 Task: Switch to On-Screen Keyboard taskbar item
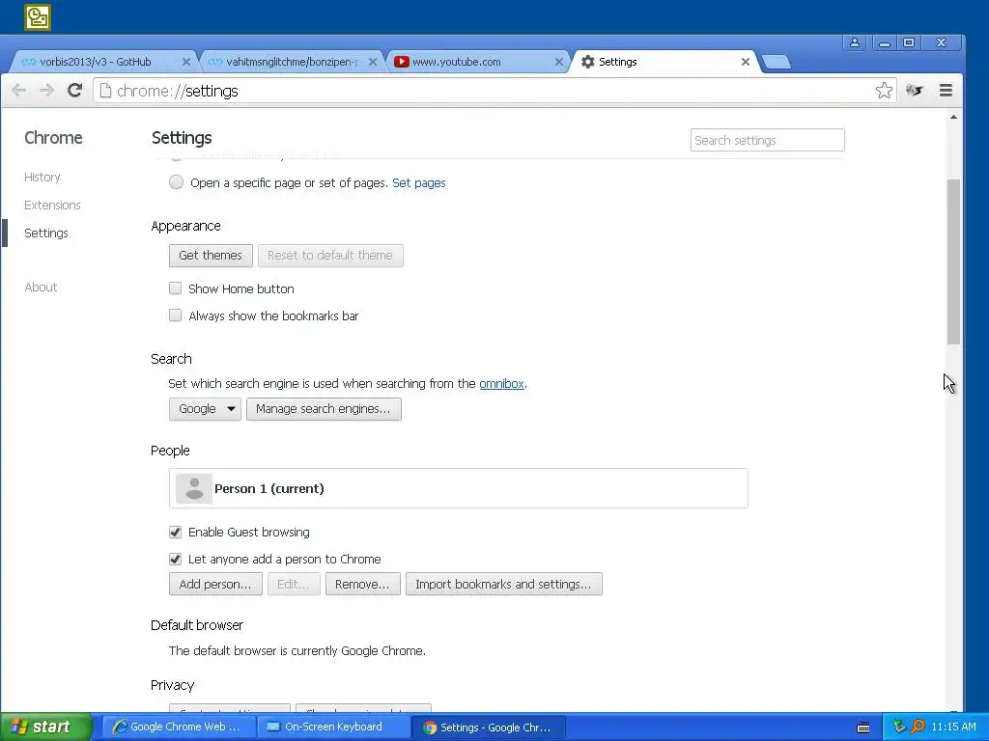pyautogui.click(x=333, y=727)
